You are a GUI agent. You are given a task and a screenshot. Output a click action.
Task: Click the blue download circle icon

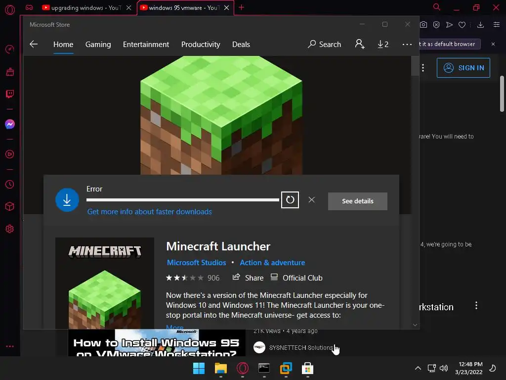point(67,200)
